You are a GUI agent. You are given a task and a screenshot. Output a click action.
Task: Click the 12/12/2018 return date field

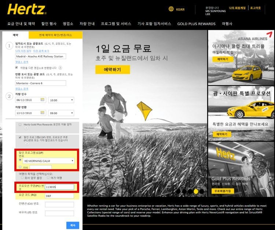(30, 113)
